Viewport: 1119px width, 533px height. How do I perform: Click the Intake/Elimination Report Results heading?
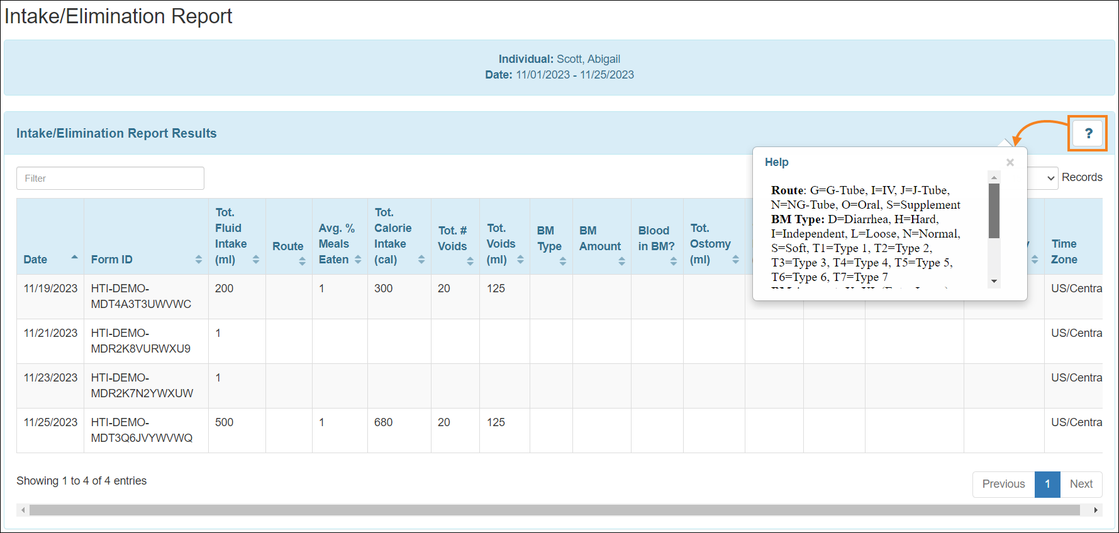point(116,133)
